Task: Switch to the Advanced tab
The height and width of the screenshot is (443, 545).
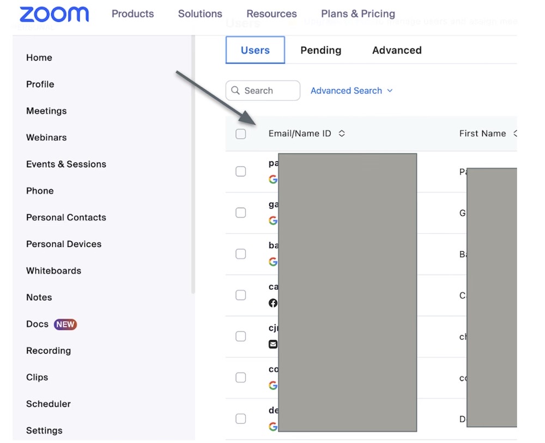Action: click(x=397, y=50)
